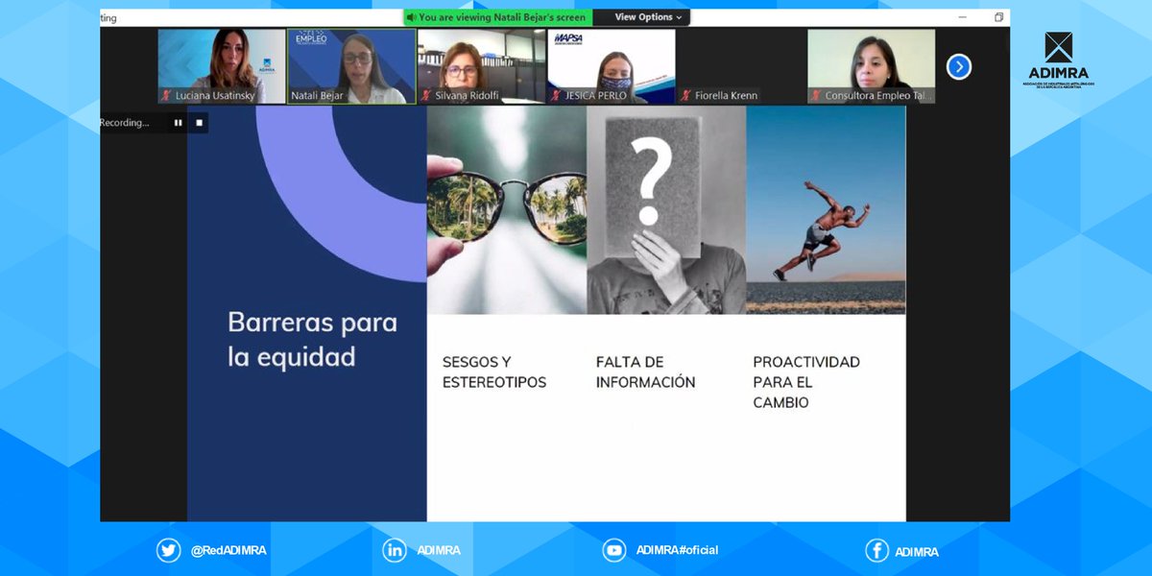Click the ADIMRA logo in the corner
This screenshot has width=1152, height=576.
(x=1059, y=60)
